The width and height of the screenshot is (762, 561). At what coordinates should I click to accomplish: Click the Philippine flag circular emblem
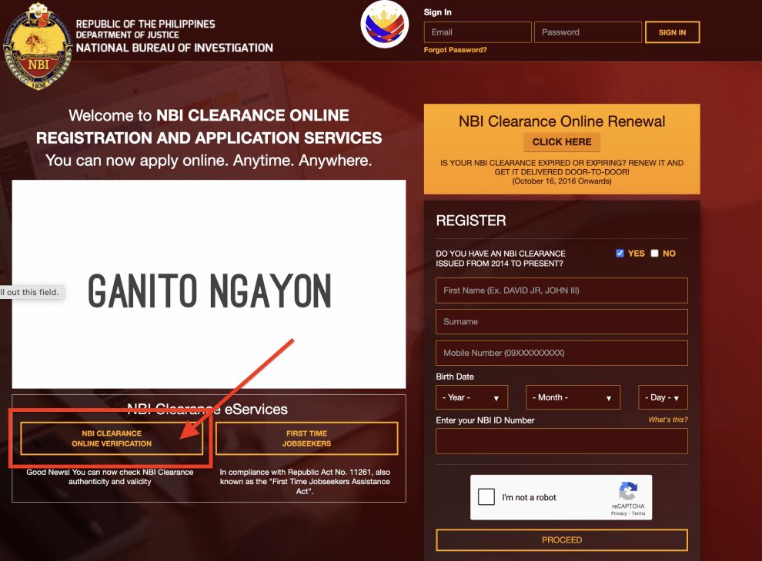(x=384, y=24)
